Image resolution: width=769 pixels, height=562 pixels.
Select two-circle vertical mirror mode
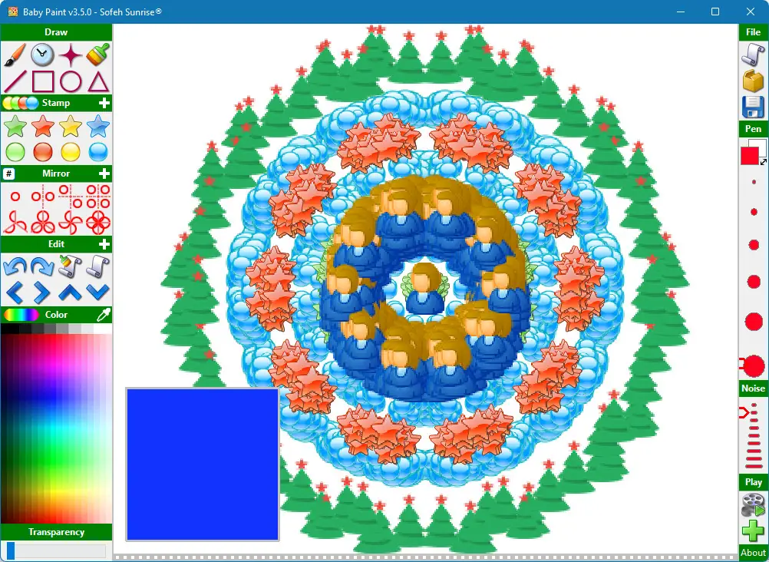pos(43,197)
